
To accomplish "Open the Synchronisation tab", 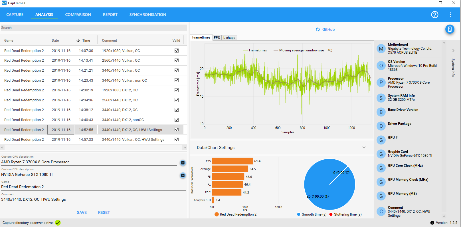I will tap(147, 15).
